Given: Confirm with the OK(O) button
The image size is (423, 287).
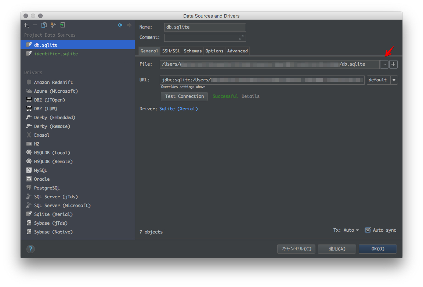Looking at the screenshot, I should (x=378, y=249).
